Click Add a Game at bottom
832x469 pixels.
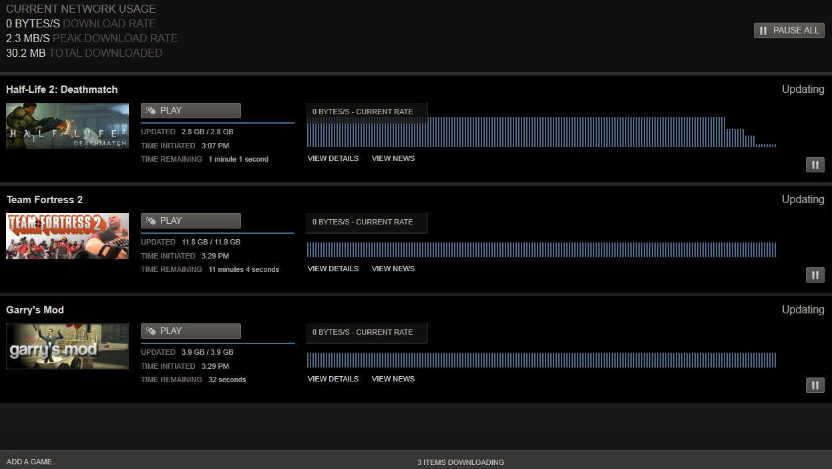pyautogui.click(x=32, y=462)
